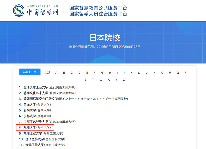Filter schools by letter P
206x149 pixels.
pos(170,73)
